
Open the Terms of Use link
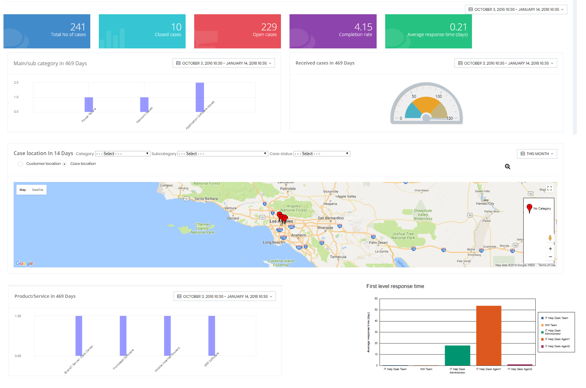click(547, 265)
